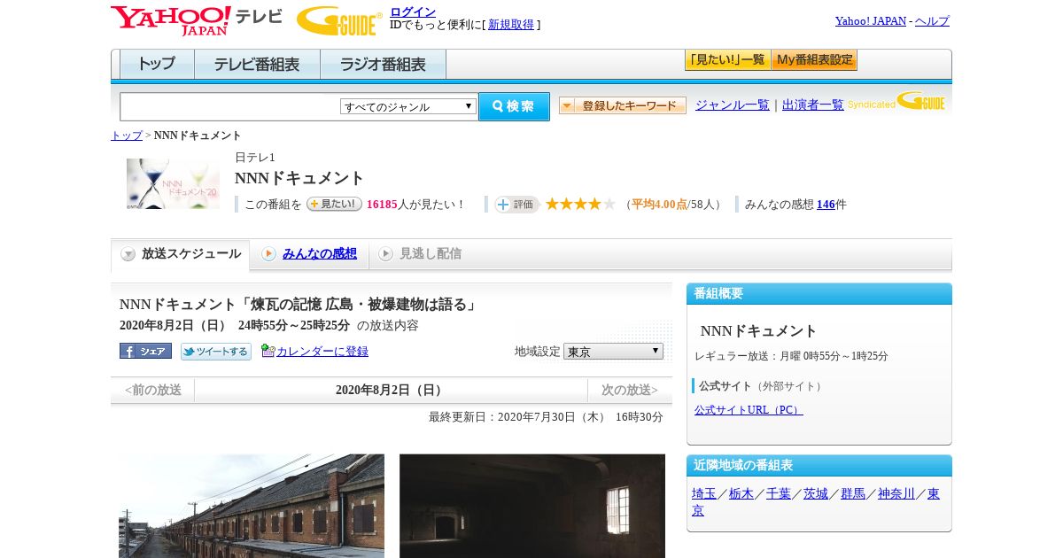Click the Syndicated G-GUIDE logo
The height and width of the screenshot is (558, 1063).
(x=896, y=102)
